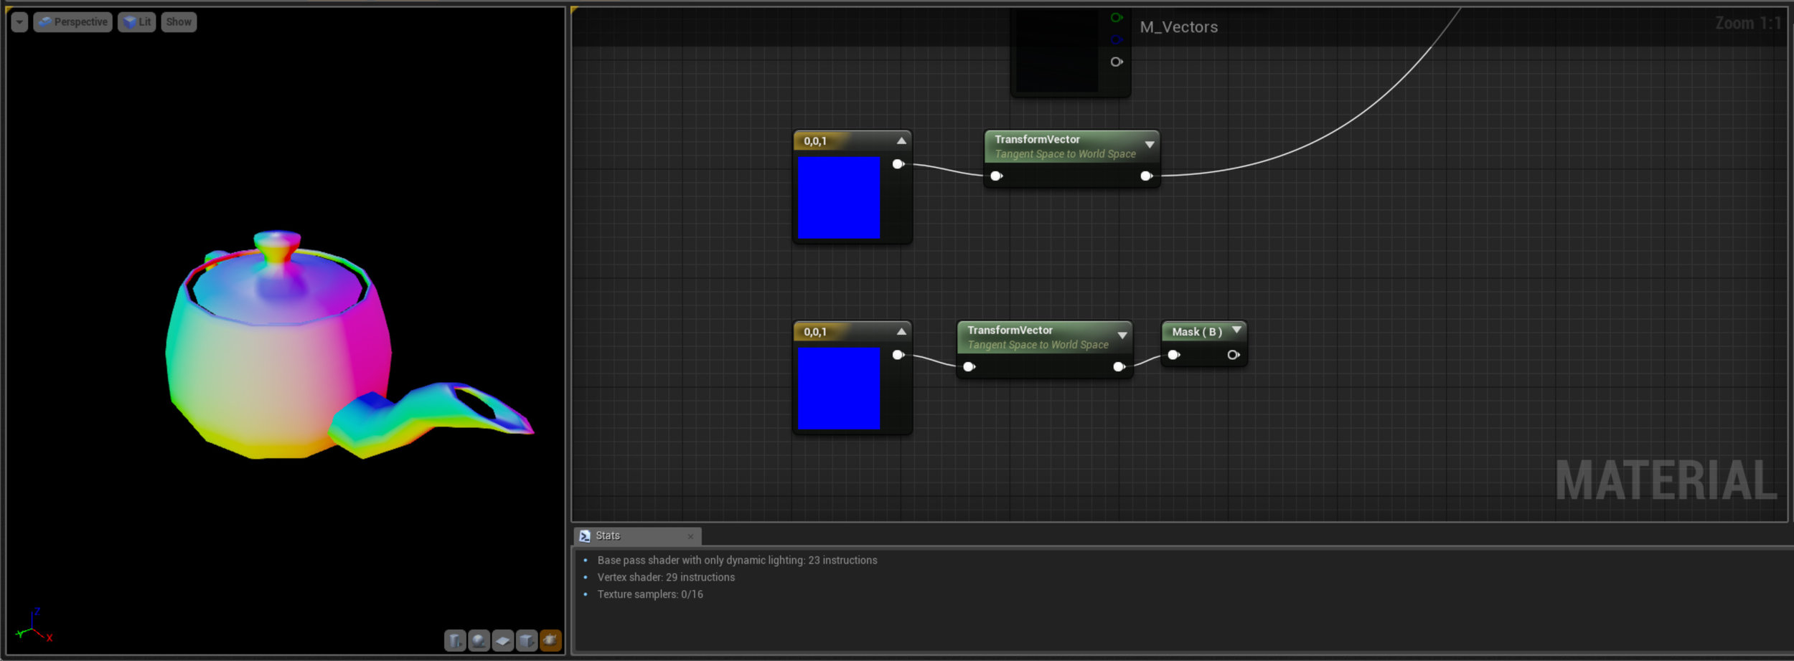Collapse the lower 0,0,1 constant node preview
This screenshot has height=661, width=1794.
pyautogui.click(x=901, y=332)
